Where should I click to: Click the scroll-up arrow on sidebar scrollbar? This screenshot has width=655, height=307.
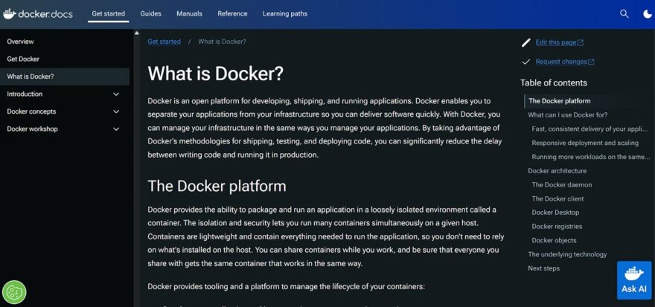coord(136,33)
